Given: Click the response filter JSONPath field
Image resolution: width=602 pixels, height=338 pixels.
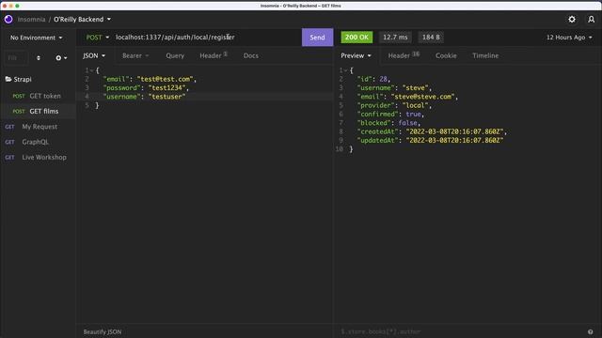Looking at the screenshot, I should [x=461, y=331].
